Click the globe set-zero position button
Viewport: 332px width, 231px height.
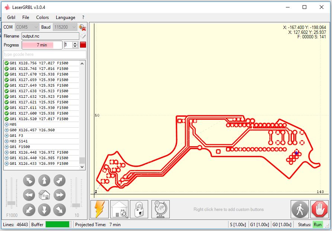click(x=160, y=209)
